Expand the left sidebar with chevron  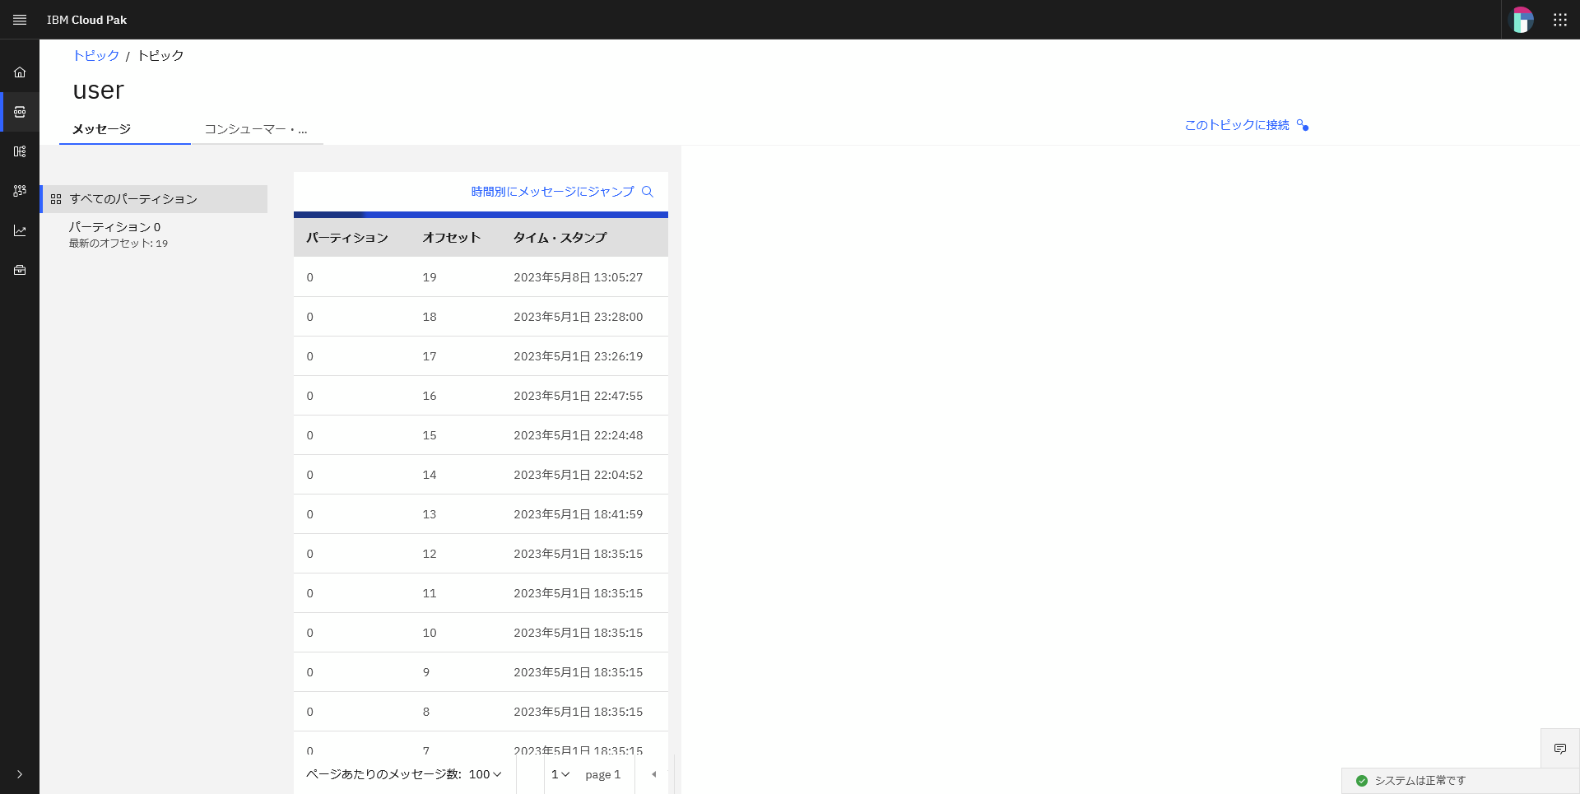pyautogui.click(x=20, y=774)
